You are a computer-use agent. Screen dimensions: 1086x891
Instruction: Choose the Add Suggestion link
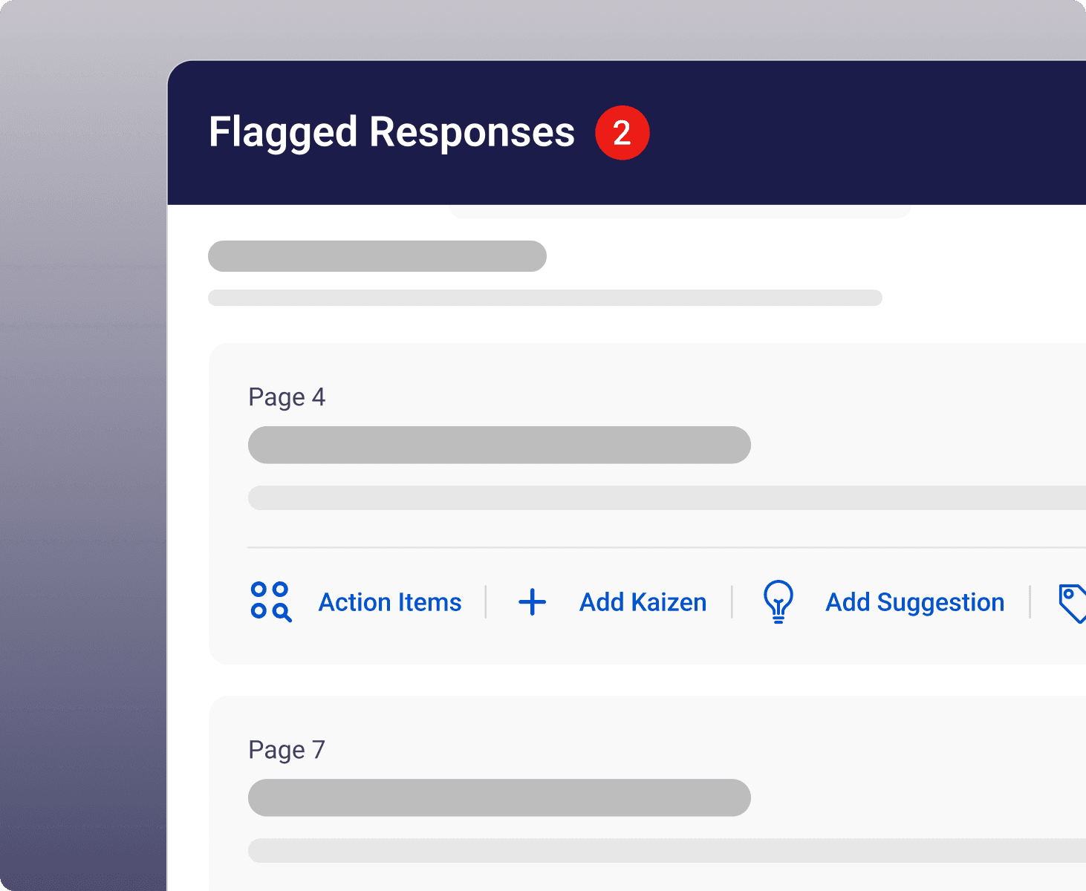point(914,602)
